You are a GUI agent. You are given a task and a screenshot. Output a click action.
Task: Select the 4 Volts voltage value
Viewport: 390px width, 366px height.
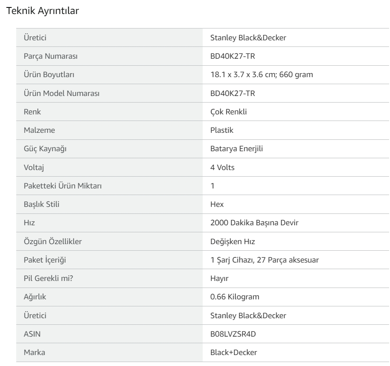coord(222,167)
